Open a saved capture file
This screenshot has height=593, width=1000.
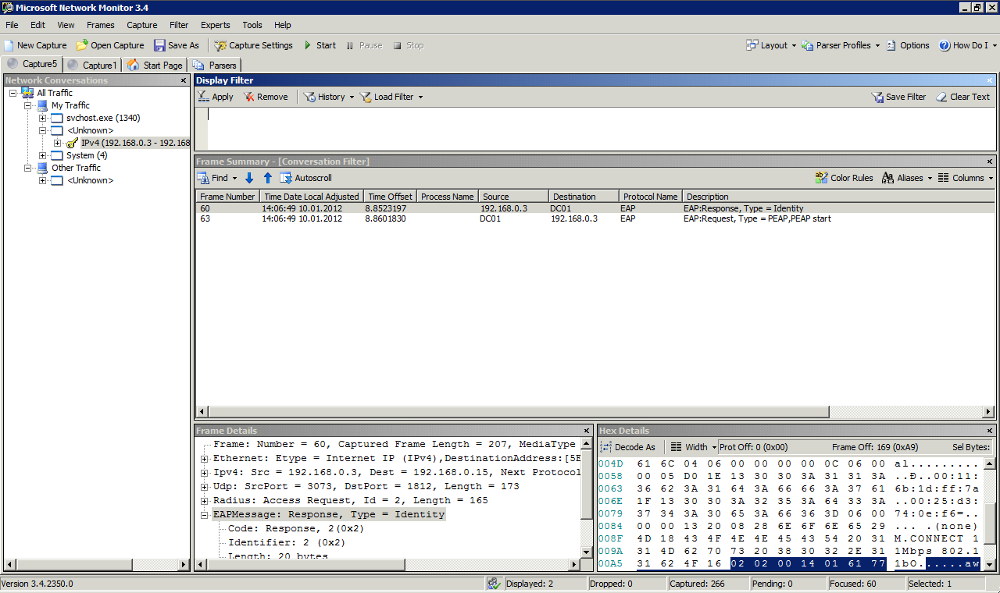click(x=109, y=45)
